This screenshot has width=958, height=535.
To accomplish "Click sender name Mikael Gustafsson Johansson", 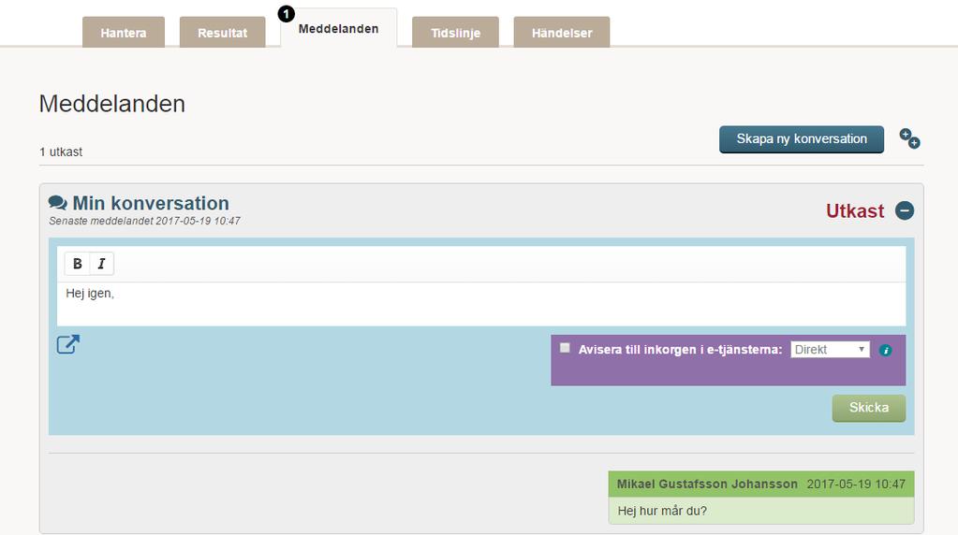I will (707, 484).
